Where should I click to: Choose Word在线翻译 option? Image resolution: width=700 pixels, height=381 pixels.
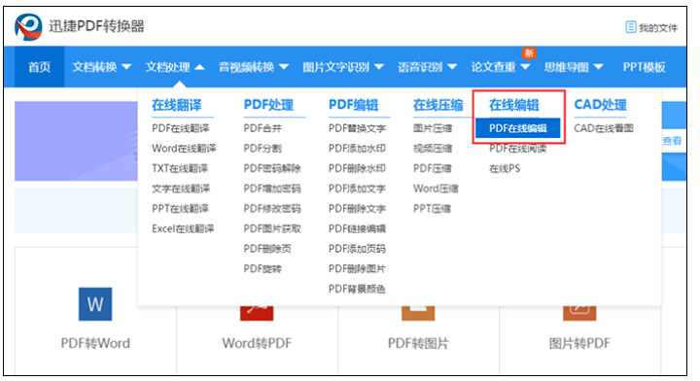tap(184, 149)
